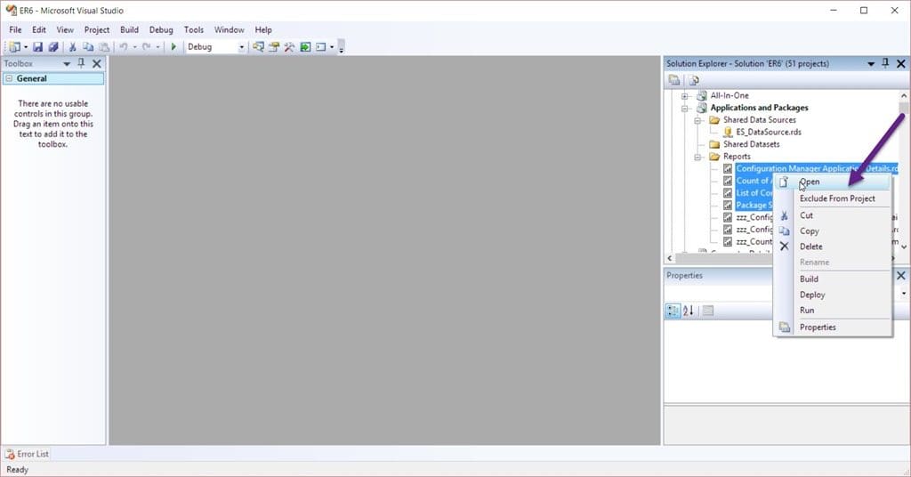The image size is (911, 477).
Task: Open the Tools menu in menu bar
Action: click(193, 29)
